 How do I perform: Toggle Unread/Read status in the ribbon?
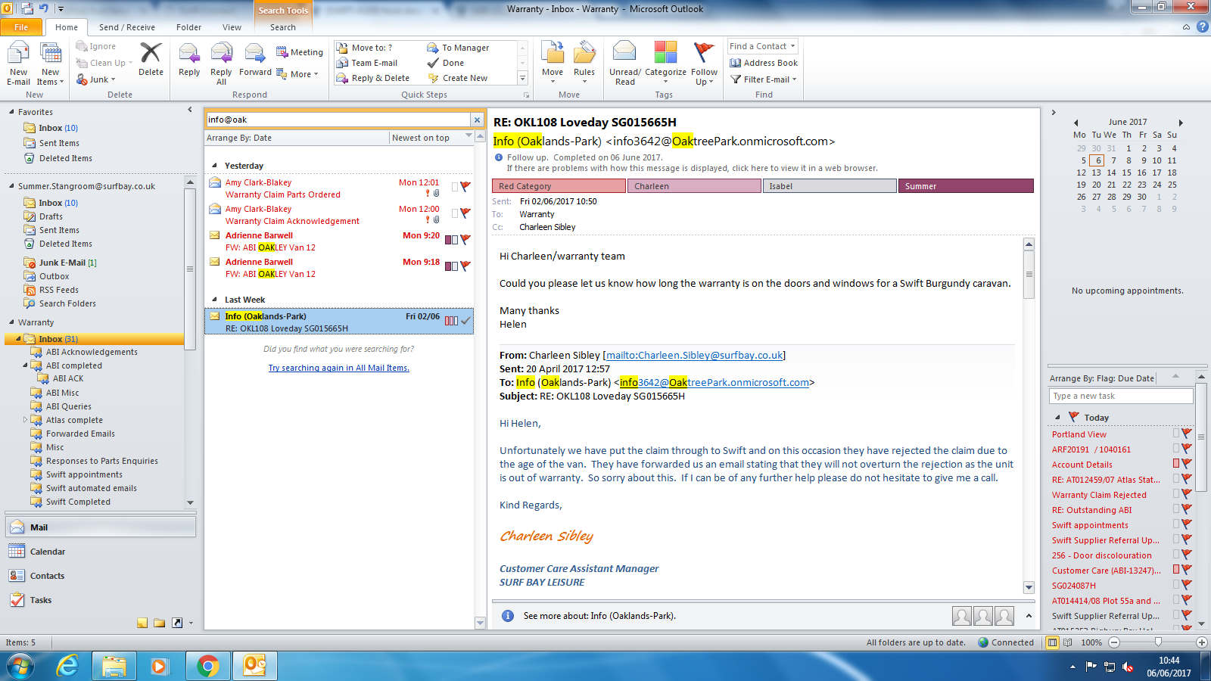click(625, 64)
